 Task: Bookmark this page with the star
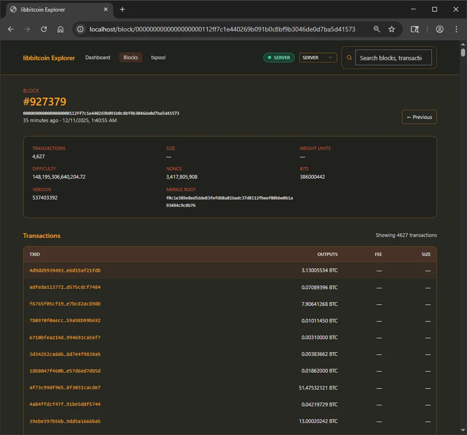coord(392,29)
